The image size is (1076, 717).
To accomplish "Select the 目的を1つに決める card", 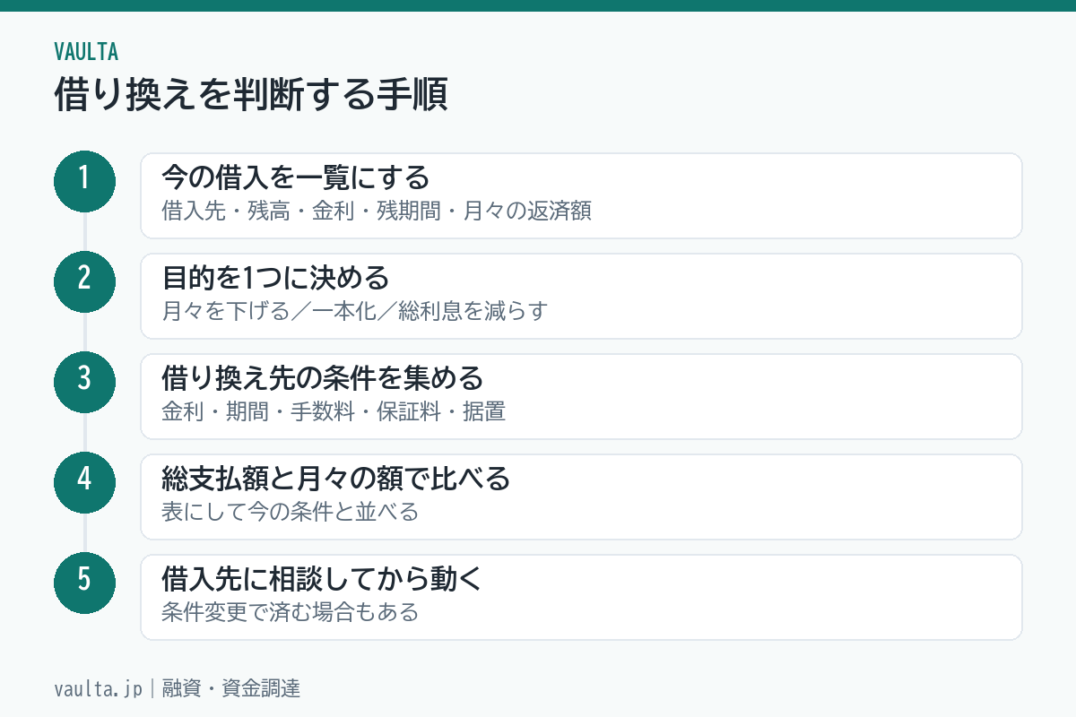I will coord(581,296).
